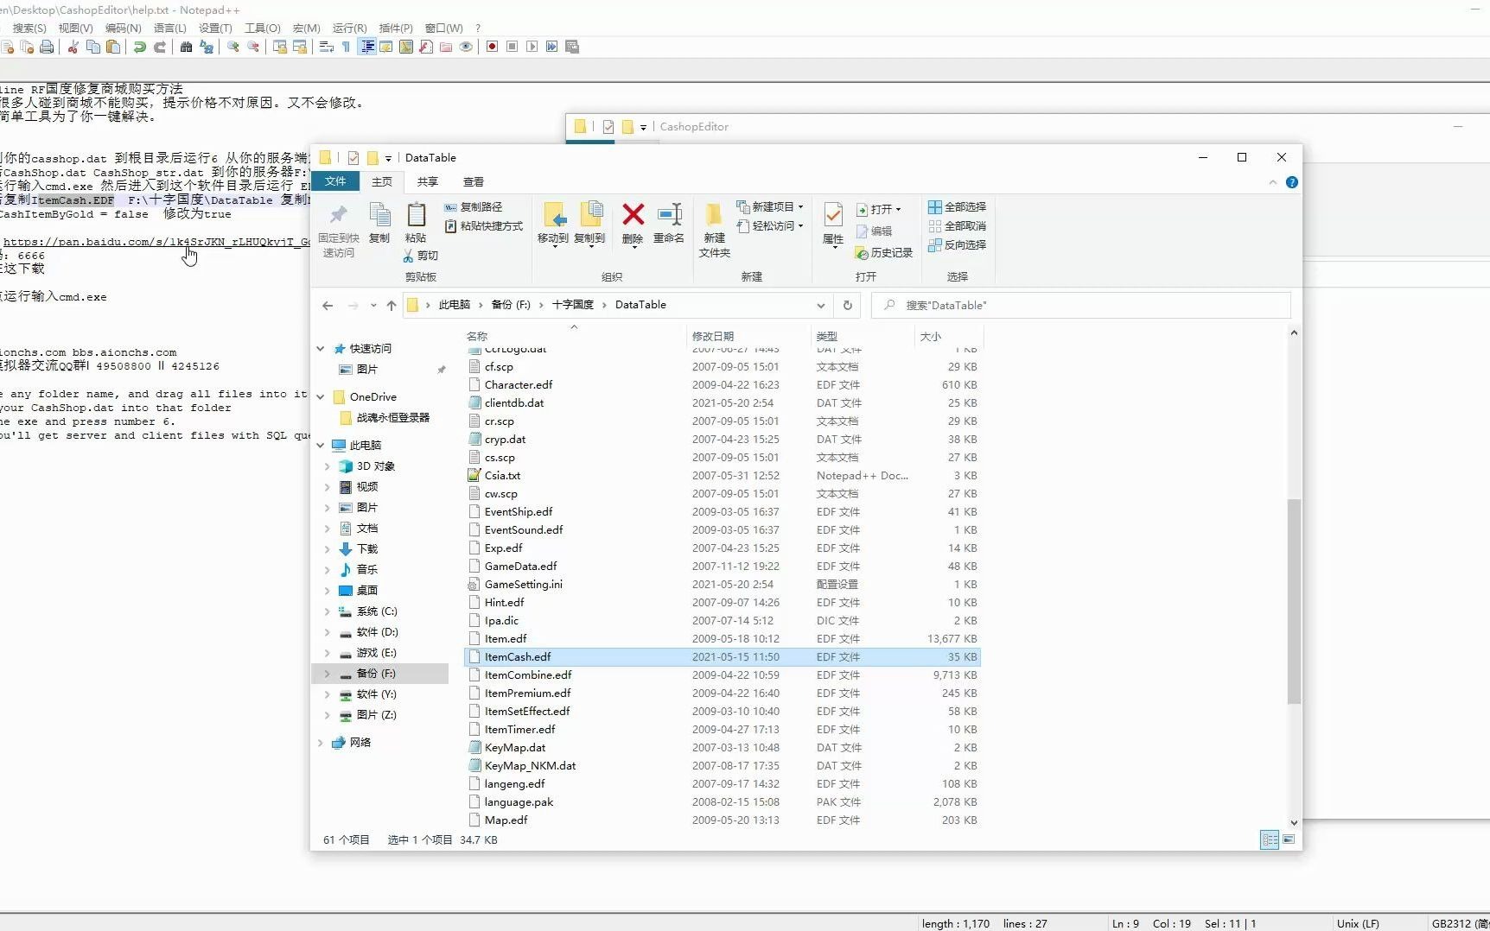Click 全部选择 in the ribbon
Image resolution: width=1490 pixels, height=931 pixels.
point(957,207)
